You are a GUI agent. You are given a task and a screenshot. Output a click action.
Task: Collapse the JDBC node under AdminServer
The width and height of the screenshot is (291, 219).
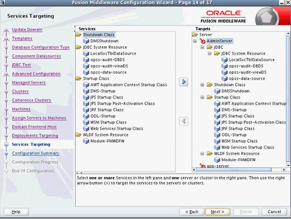pyautogui.click(x=202, y=47)
